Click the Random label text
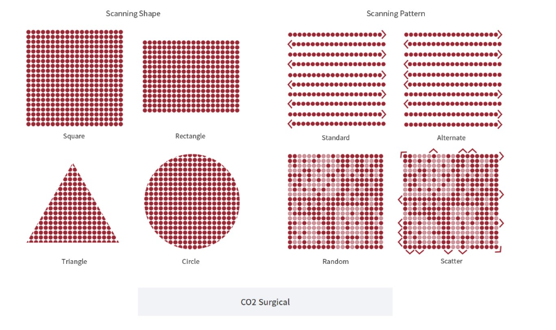Viewport: 556px width, 330px height. pyautogui.click(x=336, y=261)
